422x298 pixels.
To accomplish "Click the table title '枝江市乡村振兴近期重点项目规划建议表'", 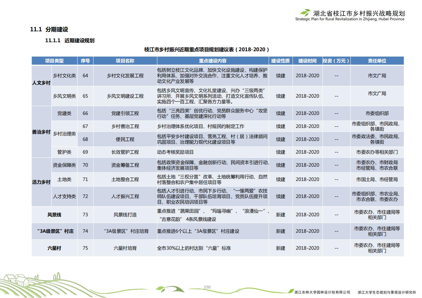I will [189, 50].
